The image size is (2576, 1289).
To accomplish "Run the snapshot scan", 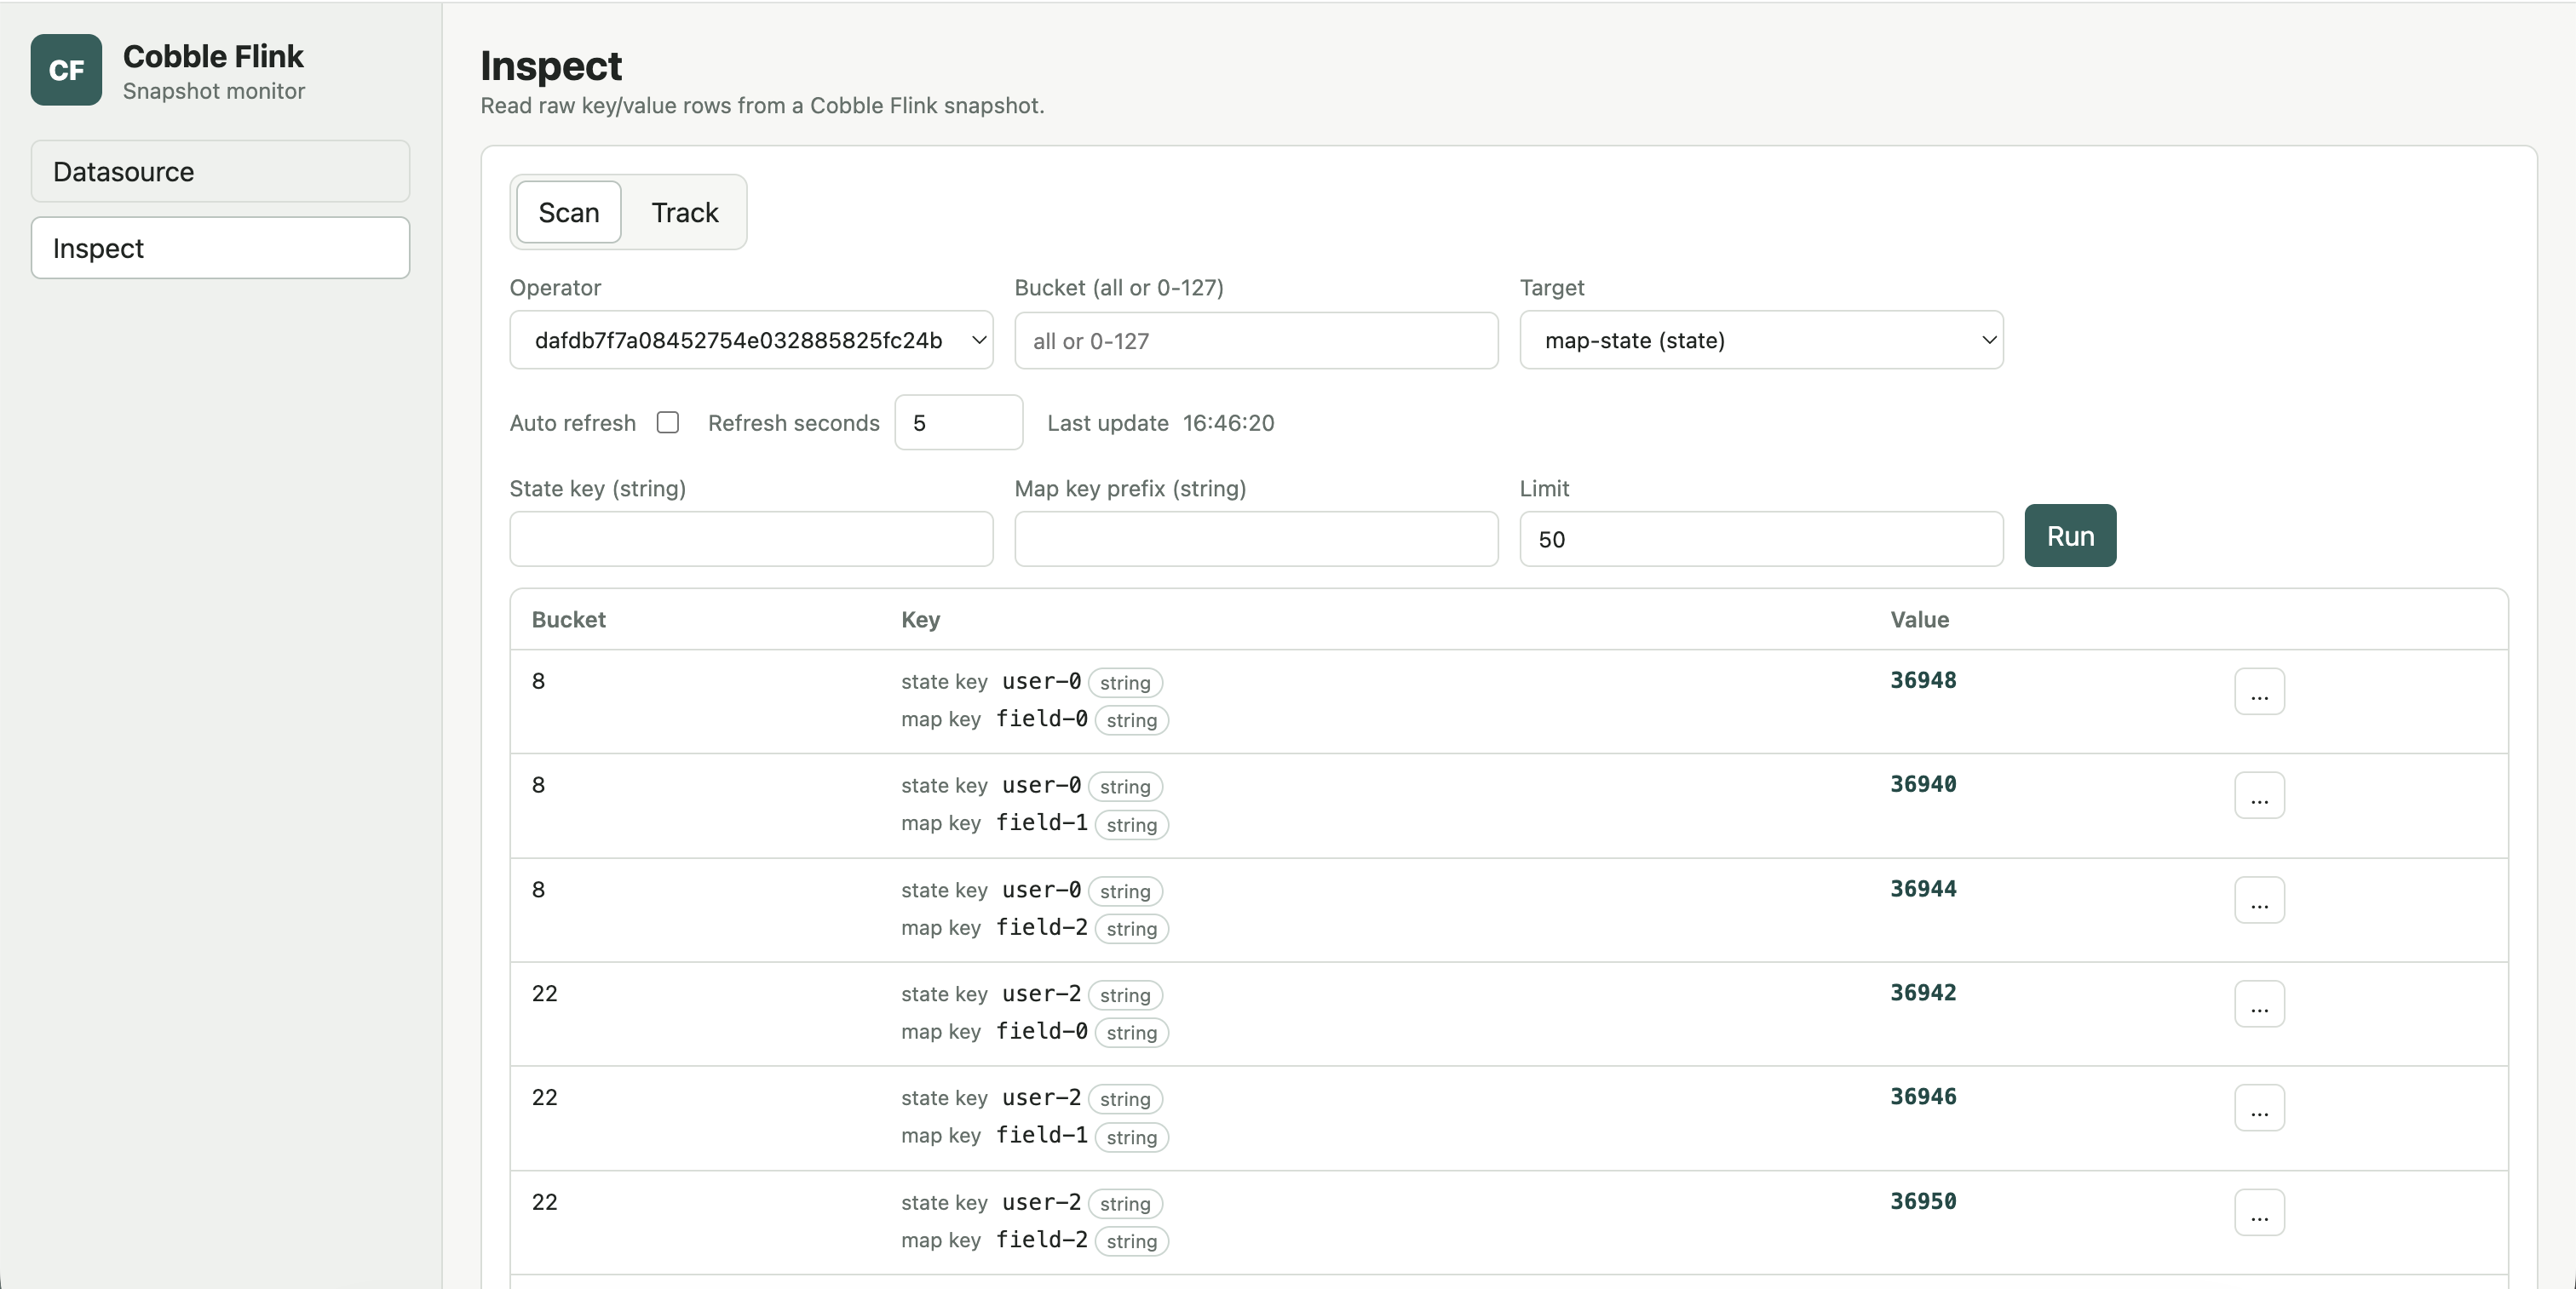I will click(2070, 536).
